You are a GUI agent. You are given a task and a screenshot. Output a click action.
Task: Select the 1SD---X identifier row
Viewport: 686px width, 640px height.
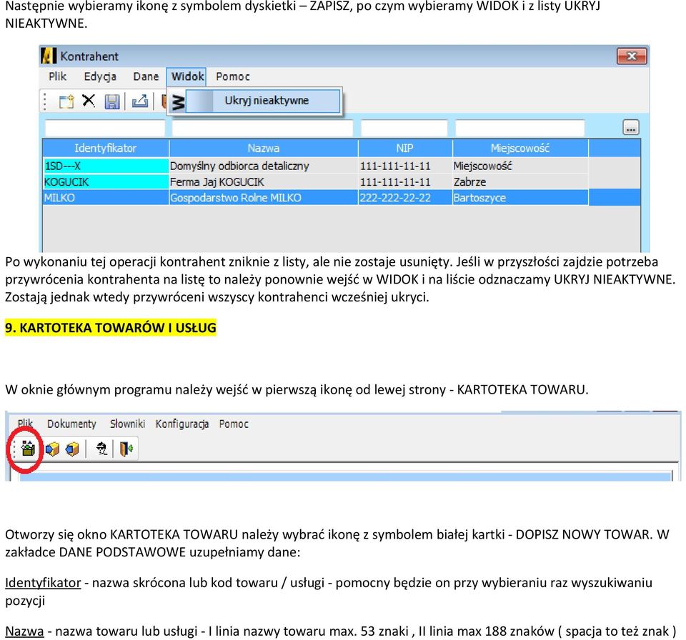pos(106,166)
